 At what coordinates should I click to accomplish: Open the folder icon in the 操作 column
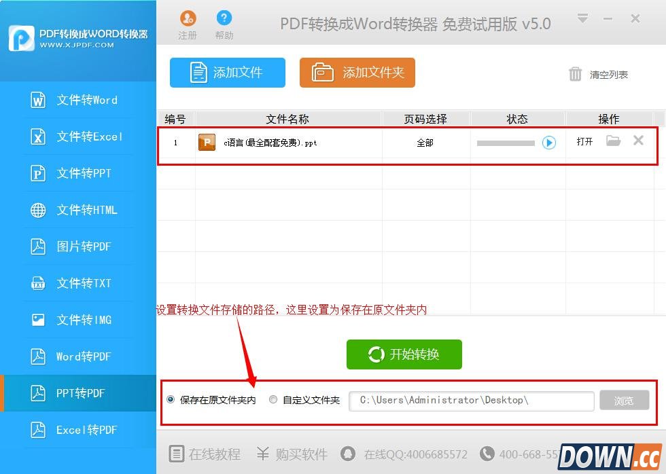coord(614,141)
